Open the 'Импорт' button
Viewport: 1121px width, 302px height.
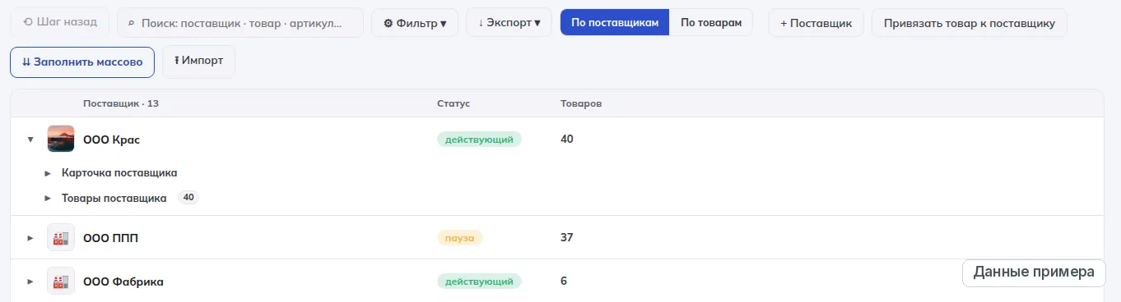click(198, 62)
